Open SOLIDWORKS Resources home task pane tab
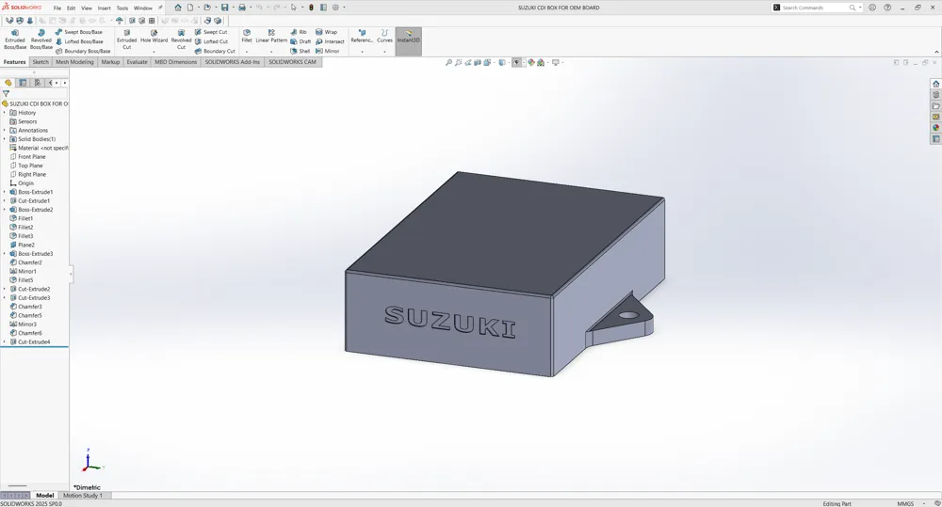The height and width of the screenshot is (507, 942). 936,84
